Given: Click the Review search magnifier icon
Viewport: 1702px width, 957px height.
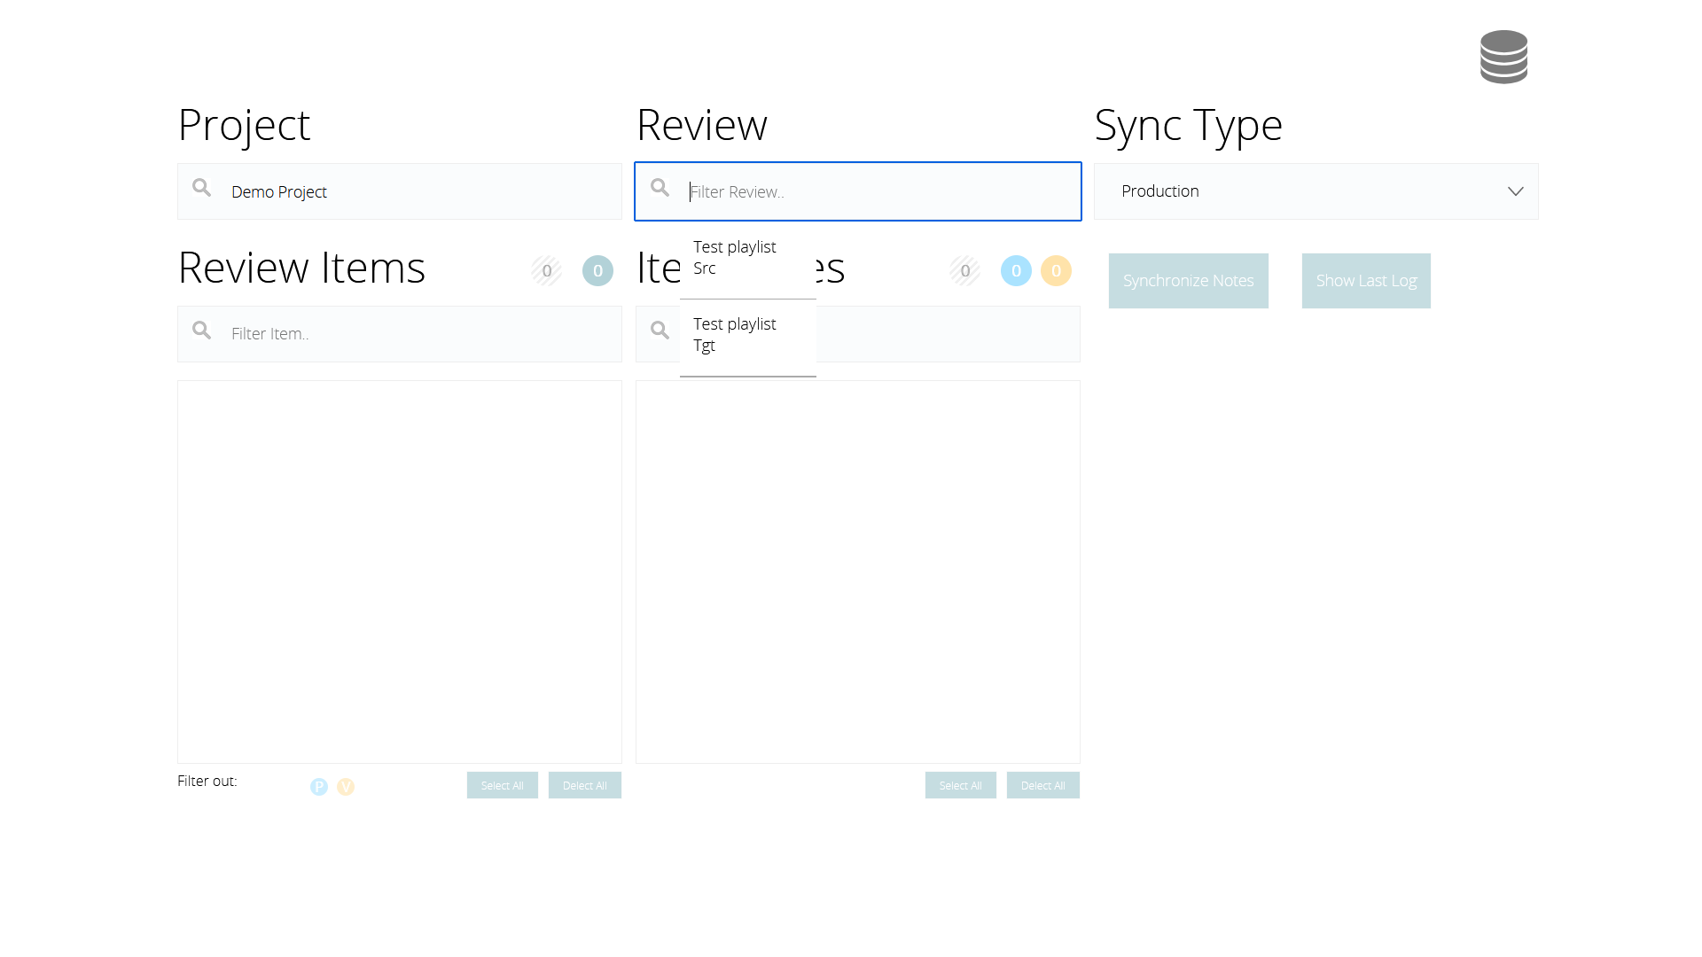Looking at the screenshot, I should point(660,188).
